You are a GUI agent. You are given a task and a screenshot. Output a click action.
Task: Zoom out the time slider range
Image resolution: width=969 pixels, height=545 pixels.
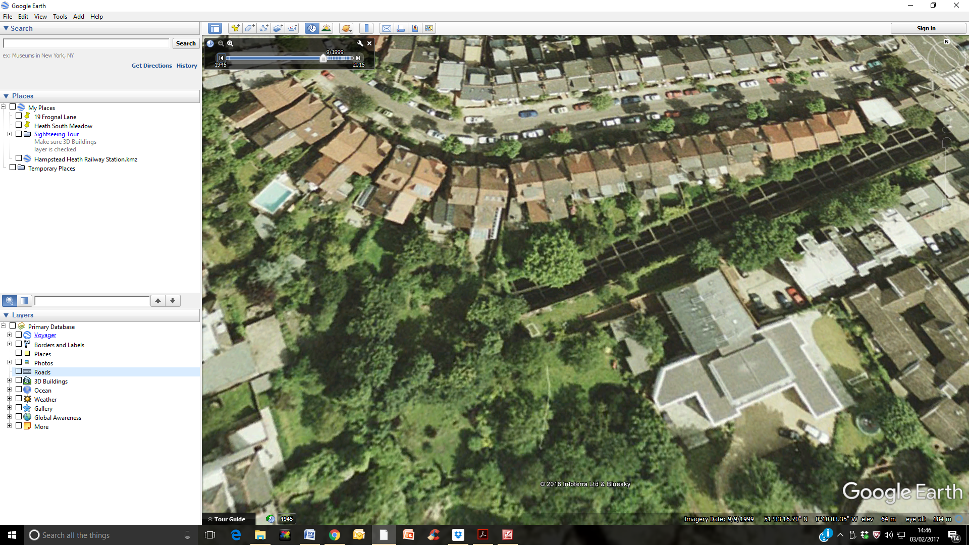tap(221, 43)
